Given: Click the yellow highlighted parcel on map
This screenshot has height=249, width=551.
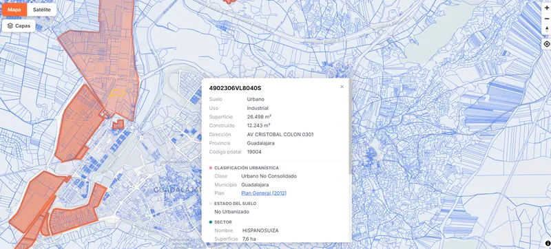Looking at the screenshot, I should tap(117, 93).
